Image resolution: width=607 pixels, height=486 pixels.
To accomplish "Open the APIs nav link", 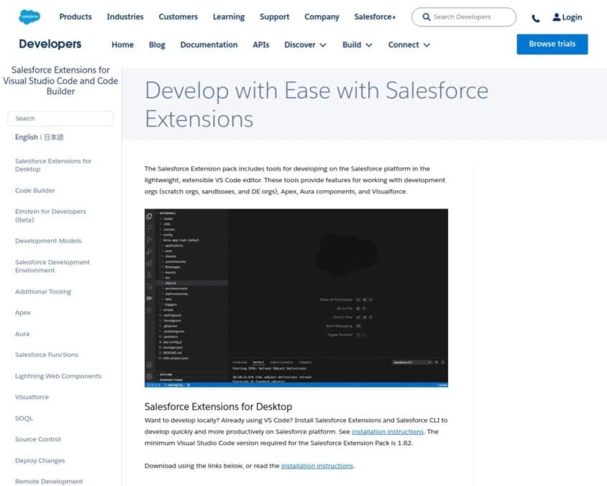I will (261, 45).
